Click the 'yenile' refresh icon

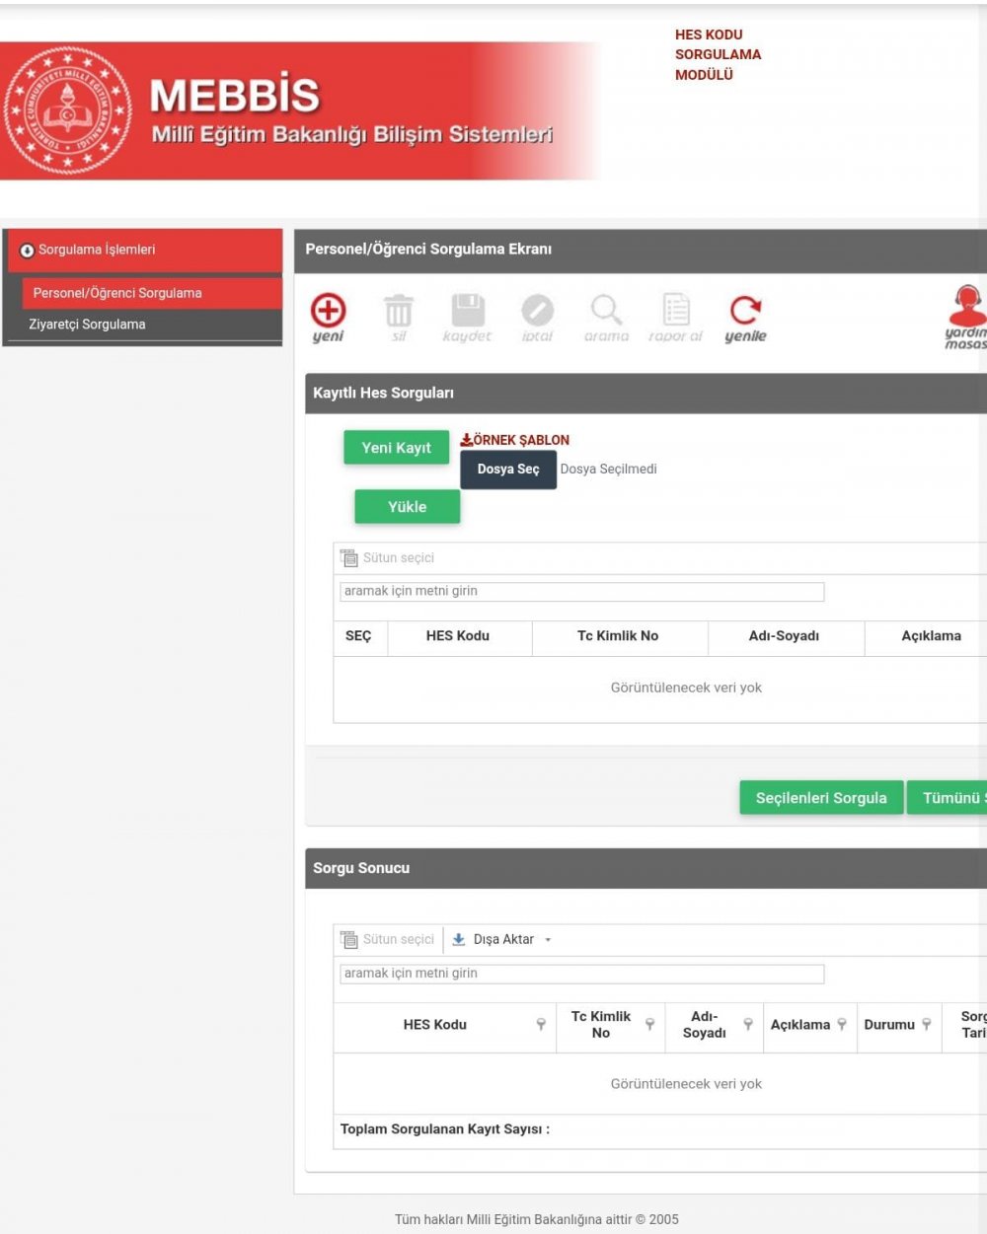745,311
